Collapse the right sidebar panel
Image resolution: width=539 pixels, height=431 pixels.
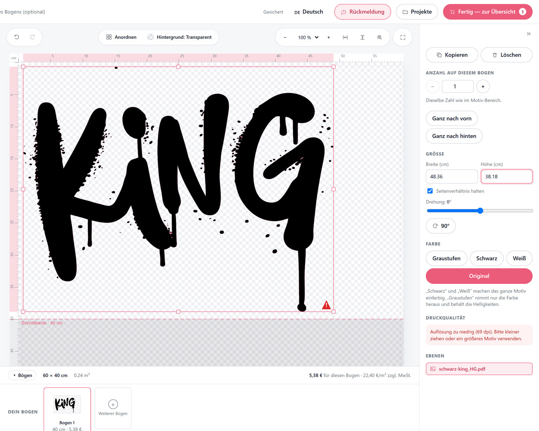pyautogui.click(x=529, y=34)
